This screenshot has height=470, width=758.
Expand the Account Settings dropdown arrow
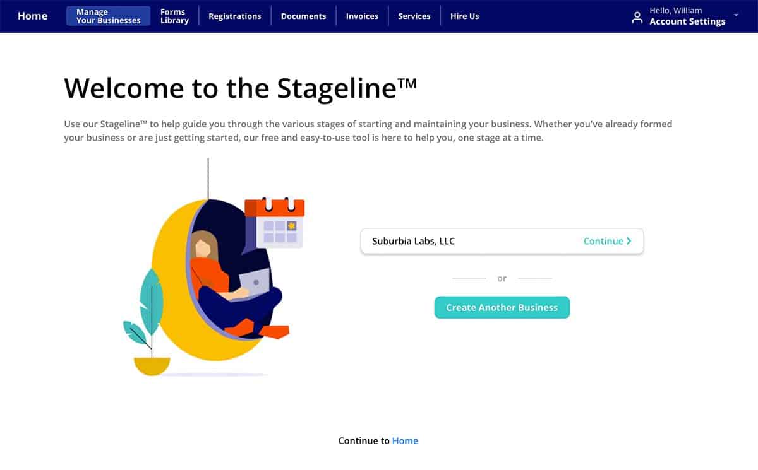click(x=736, y=15)
